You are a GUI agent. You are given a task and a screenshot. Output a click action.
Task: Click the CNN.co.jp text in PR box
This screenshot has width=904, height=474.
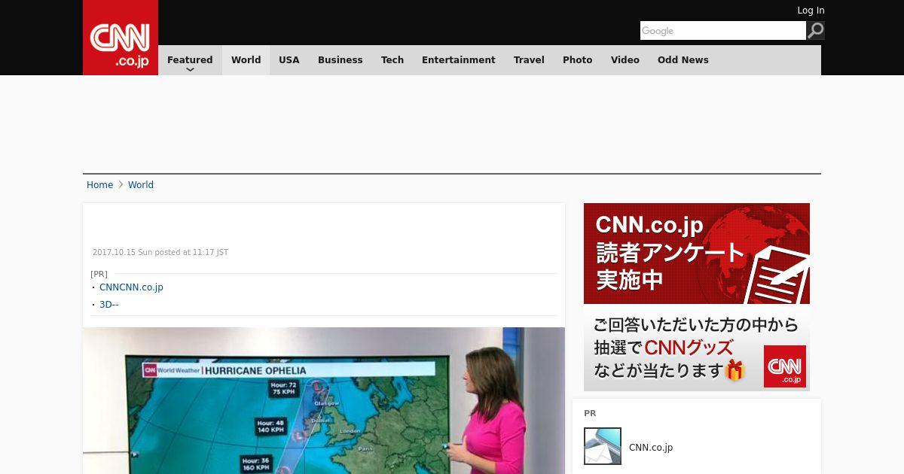[x=651, y=447]
